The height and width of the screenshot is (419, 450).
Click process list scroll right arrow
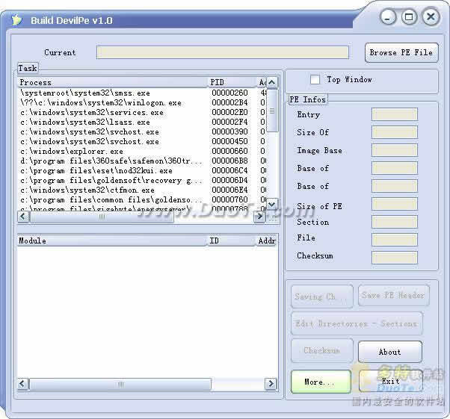point(259,217)
